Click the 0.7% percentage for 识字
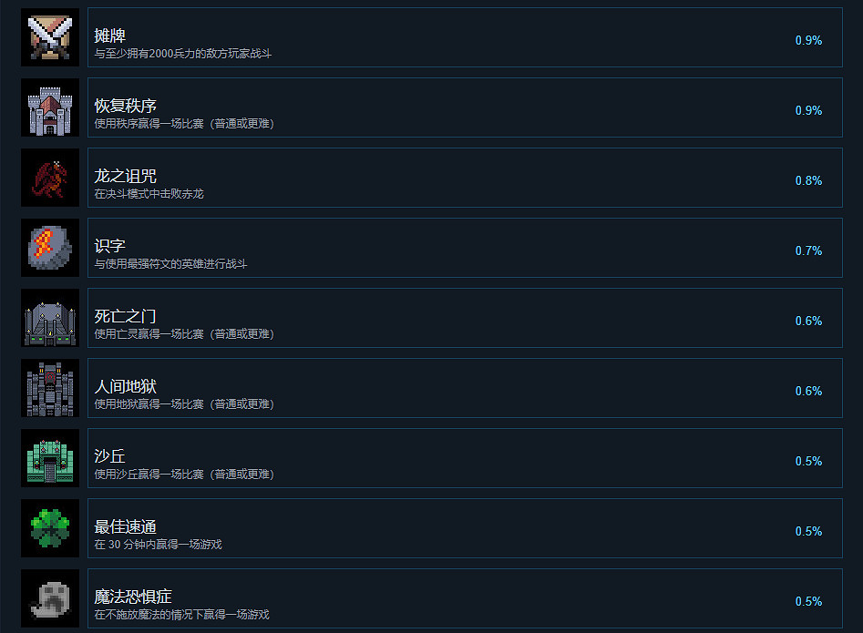Viewport: 863px width, 633px height. 808,250
